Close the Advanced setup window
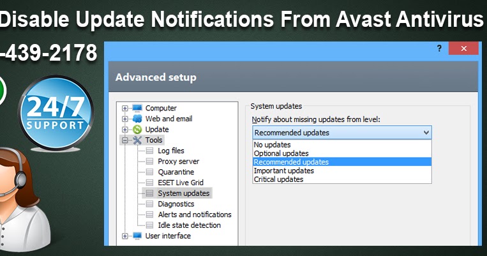 pyautogui.click(x=463, y=49)
